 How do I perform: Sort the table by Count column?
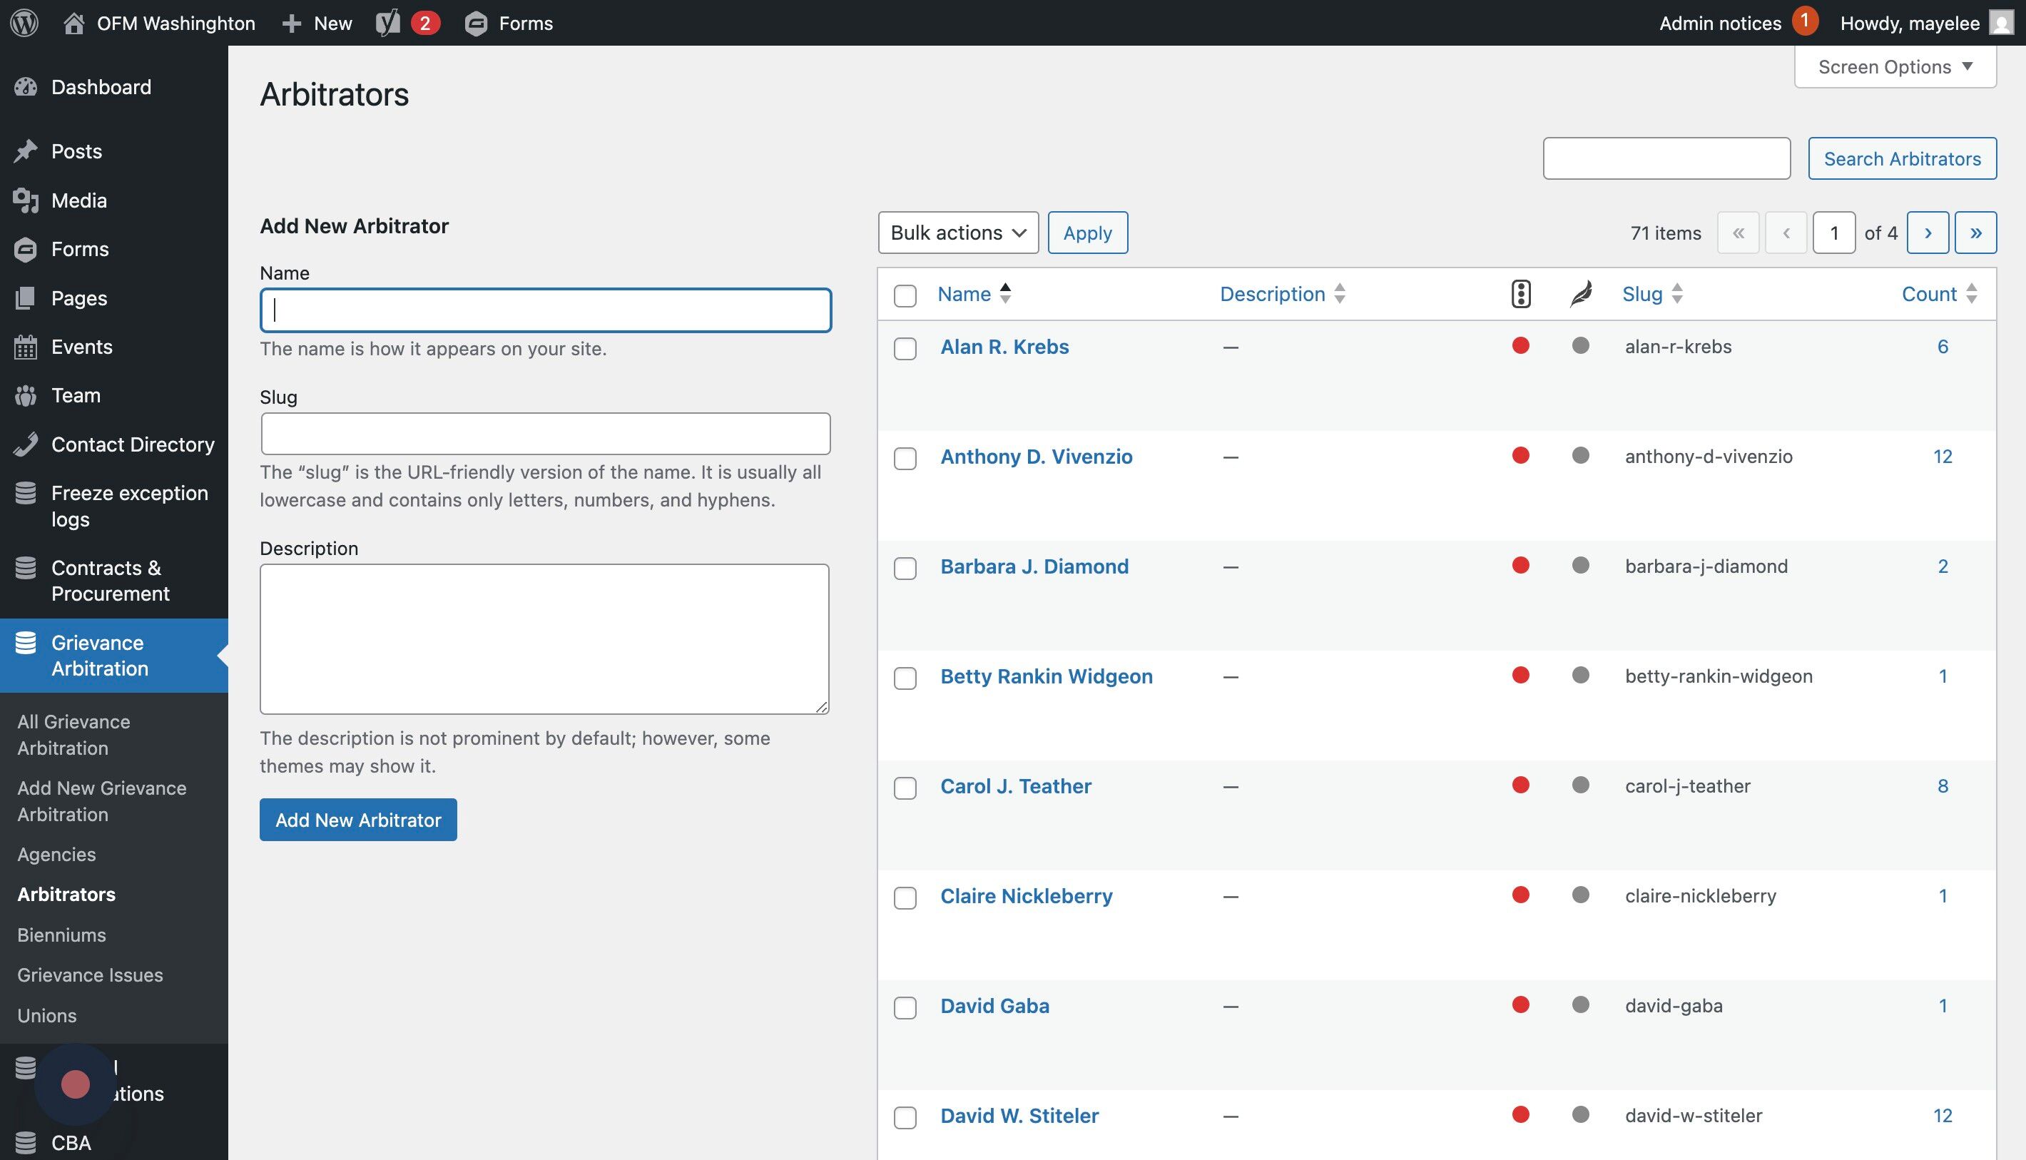pyautogui.click(x=1929, y=294)
